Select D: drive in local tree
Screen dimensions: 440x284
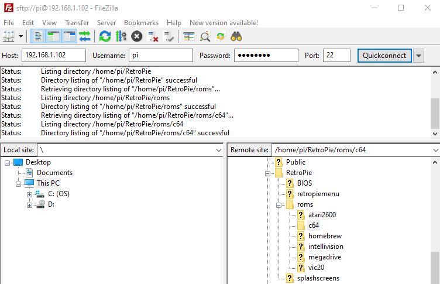tap(51, 204)
